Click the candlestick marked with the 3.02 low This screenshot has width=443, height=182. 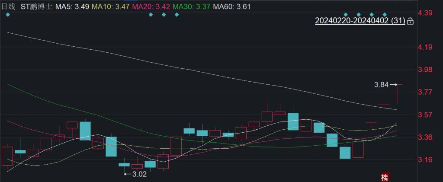[x=124, y=165]
